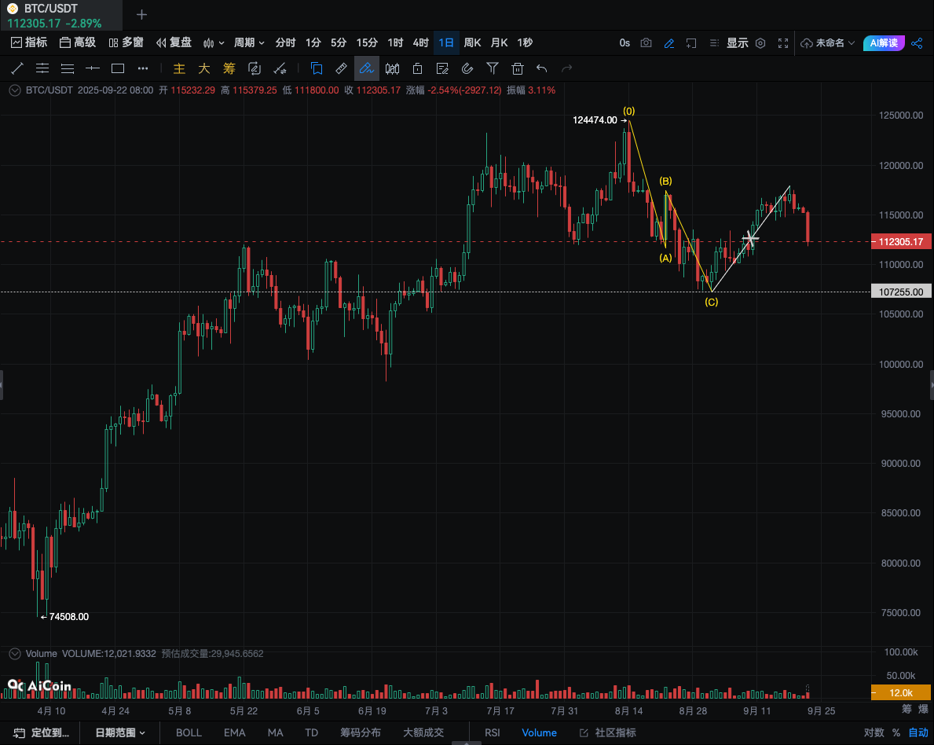Select the trend line drawing tool

(x=17, y=68)
